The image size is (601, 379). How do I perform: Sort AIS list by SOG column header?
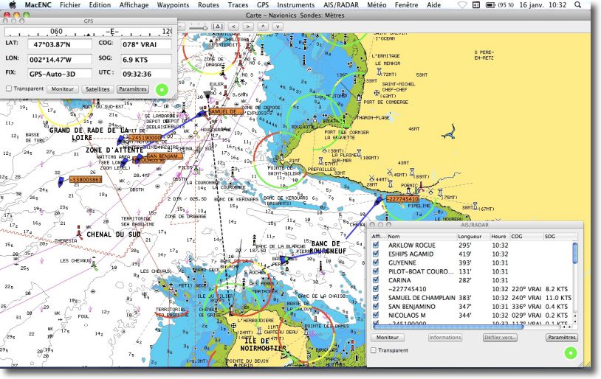(x=560, y=236)
